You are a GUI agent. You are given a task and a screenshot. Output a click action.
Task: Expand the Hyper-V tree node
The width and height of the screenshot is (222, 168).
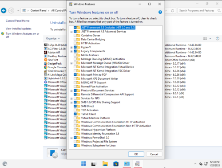[71, 47]
